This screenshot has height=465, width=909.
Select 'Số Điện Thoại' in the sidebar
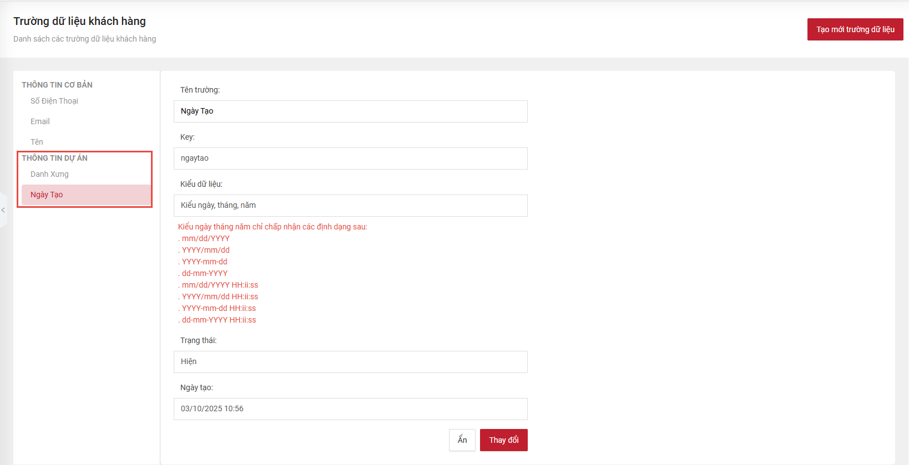click(x=54, y=101)
